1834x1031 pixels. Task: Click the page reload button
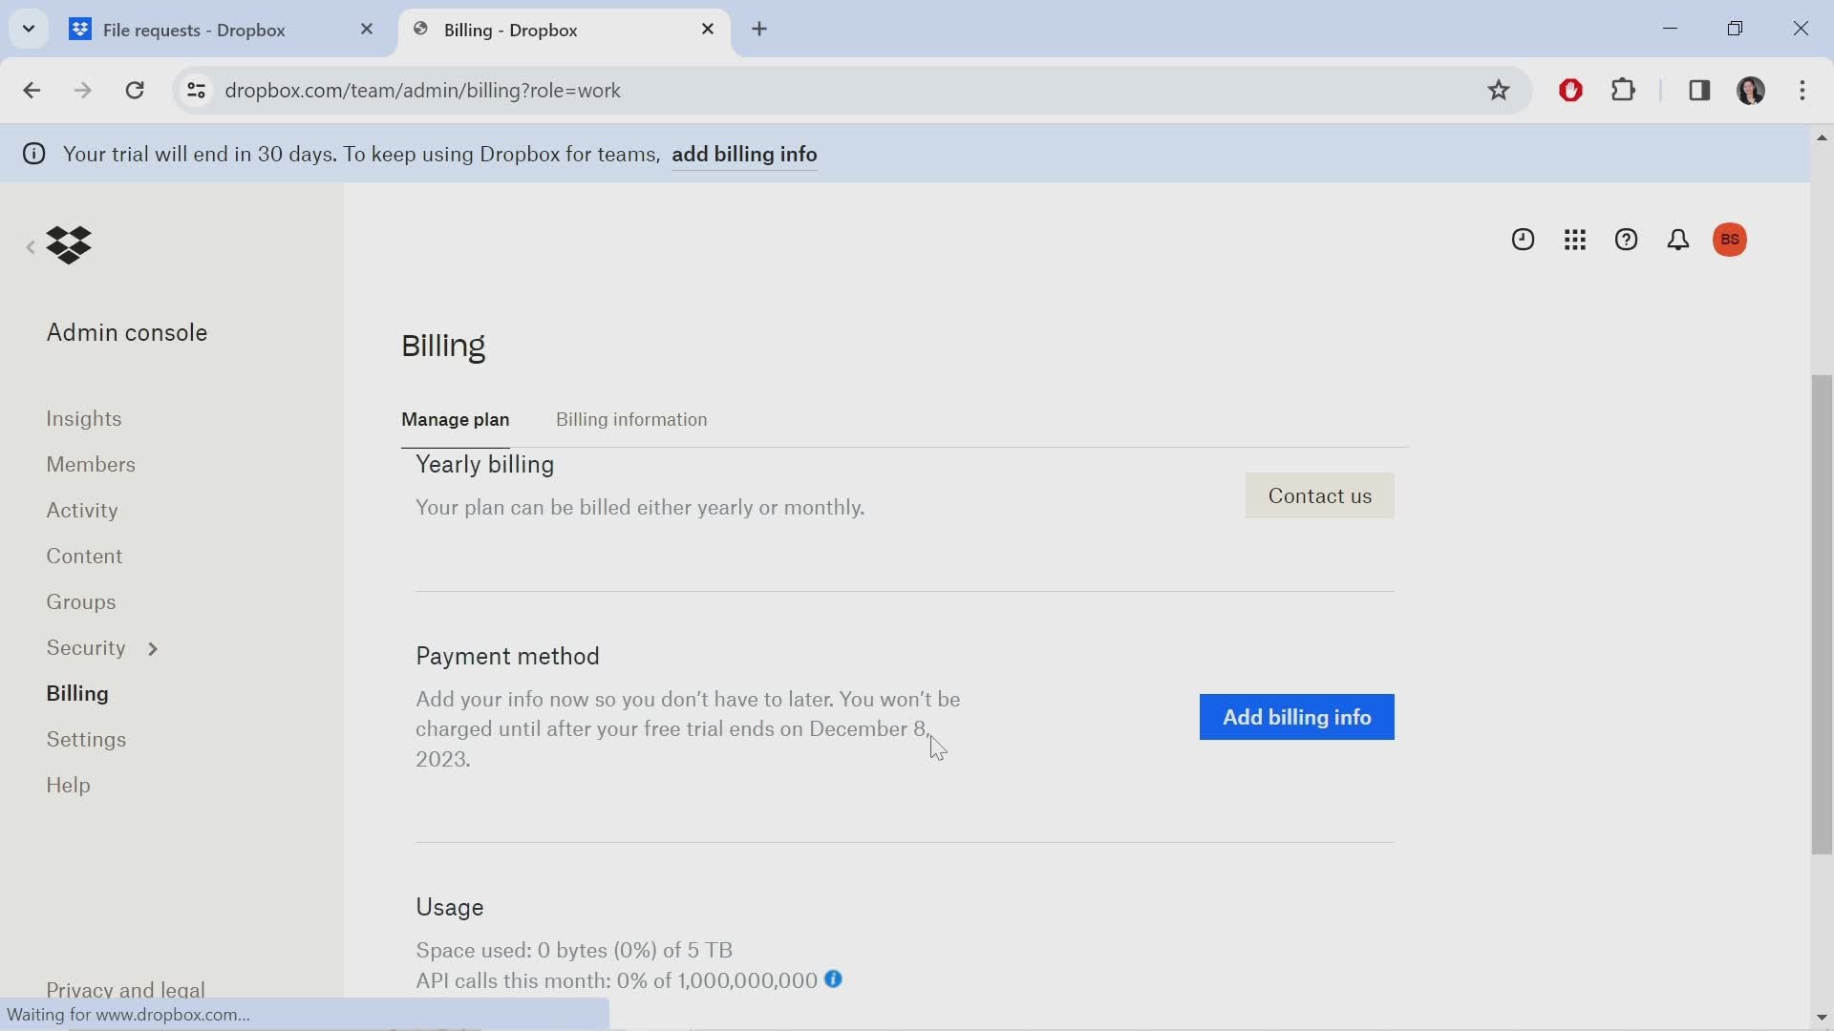click(x=135, y=90)
